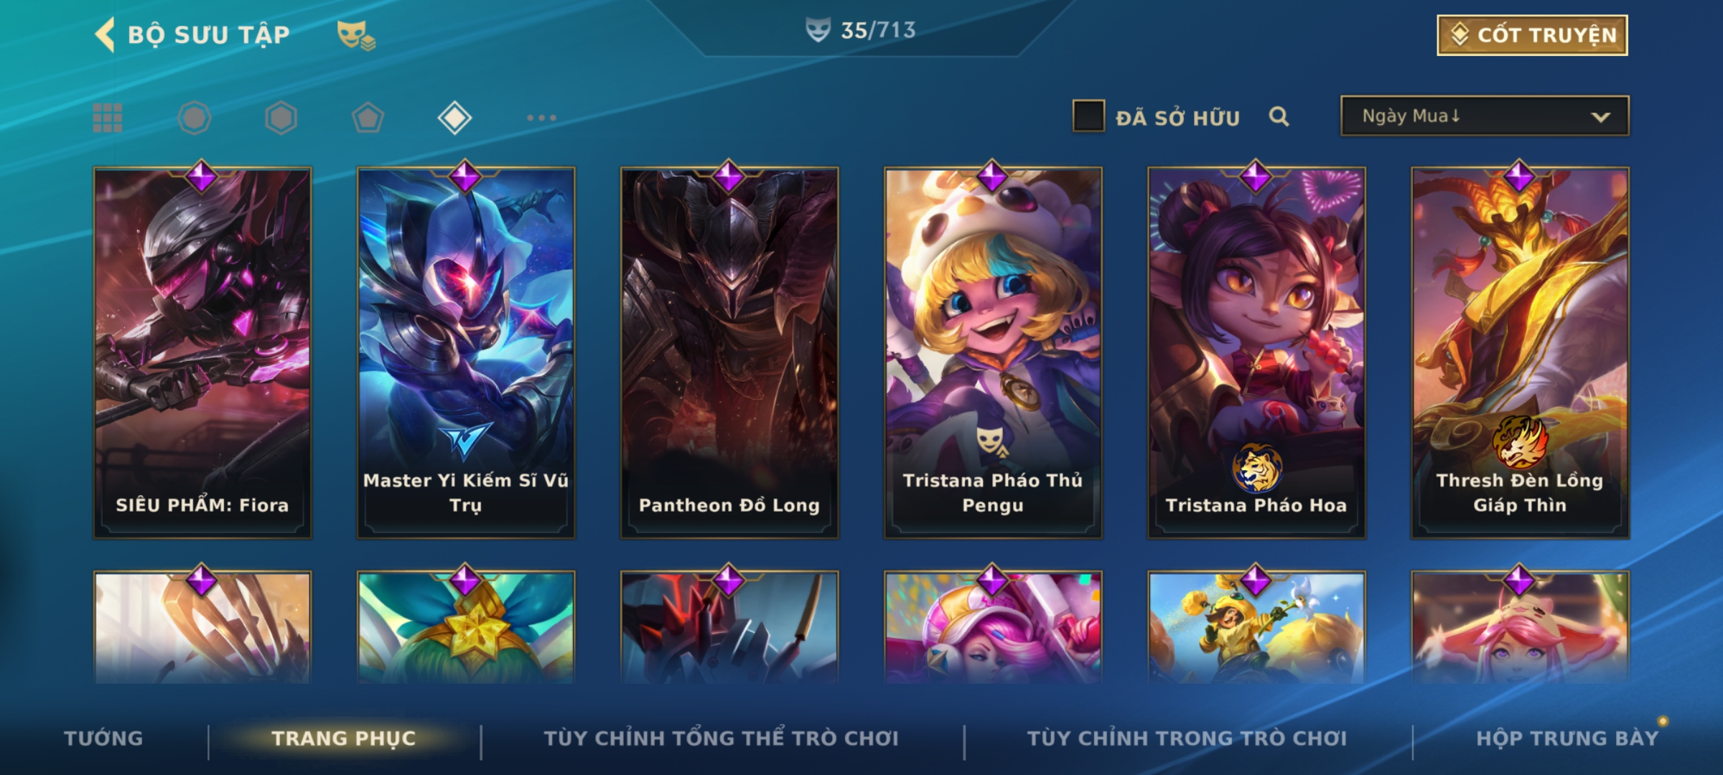Click the magnifier search icon
The width and height of the screenshot is (1723, 775).
pos(1279,116)
